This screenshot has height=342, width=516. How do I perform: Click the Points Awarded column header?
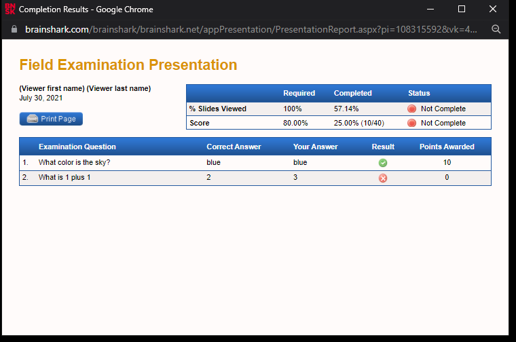(447, 147)
